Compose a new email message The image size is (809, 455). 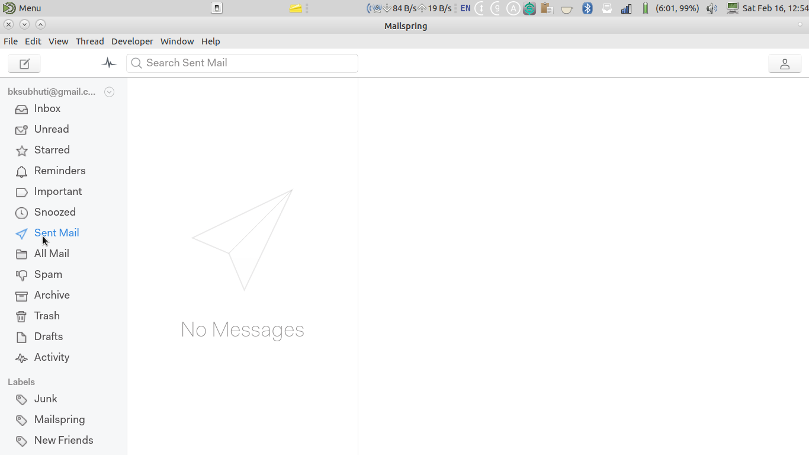pos(24,63)
